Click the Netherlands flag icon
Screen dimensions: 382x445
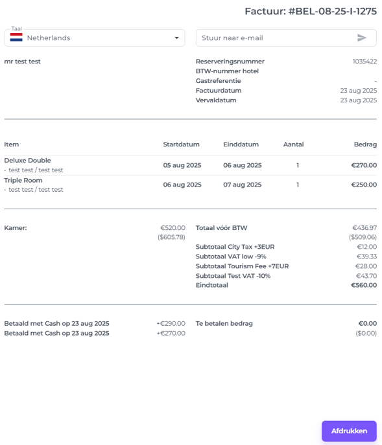click(16, 38)
